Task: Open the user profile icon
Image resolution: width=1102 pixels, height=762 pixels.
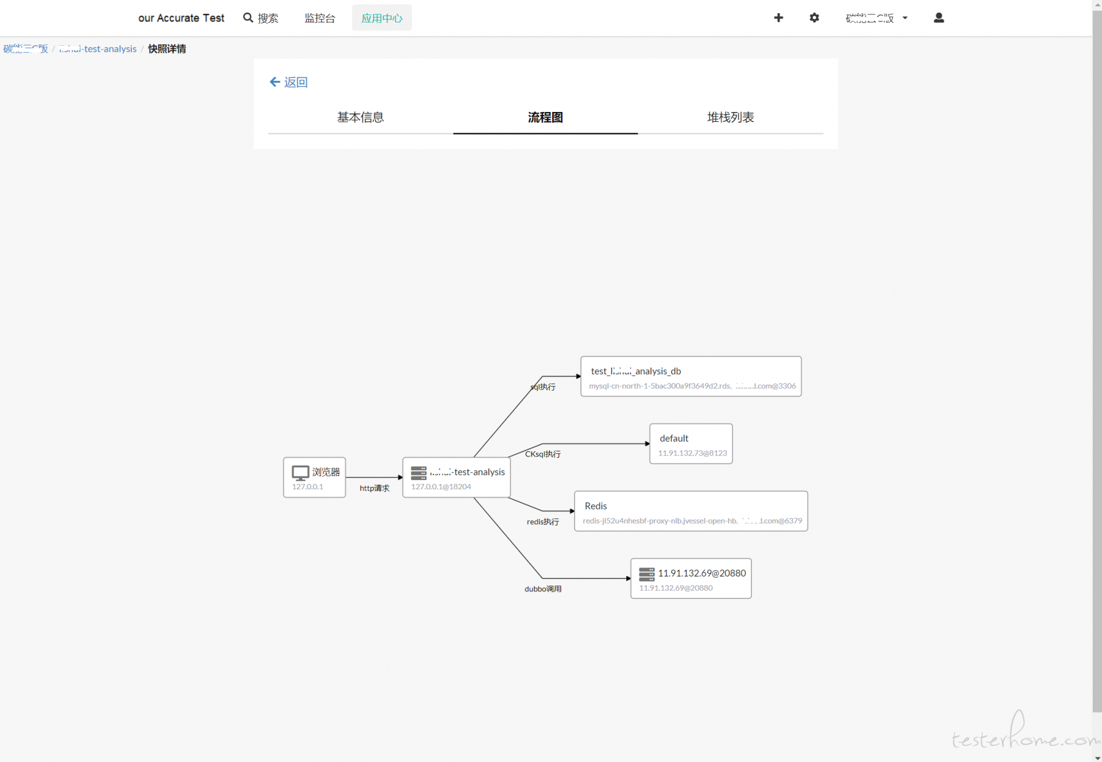Action: pyautogui.click(x=938, y=18)
